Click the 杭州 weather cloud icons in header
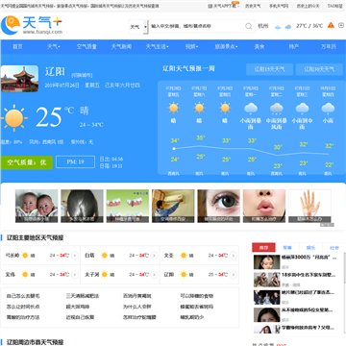This screenshot has height=346, width=346. point(284,27)
